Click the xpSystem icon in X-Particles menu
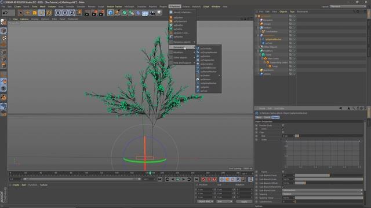Viewport: 371px width, 208px height. (x=171, y=17)
